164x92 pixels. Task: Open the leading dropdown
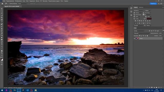click(148, 13)
